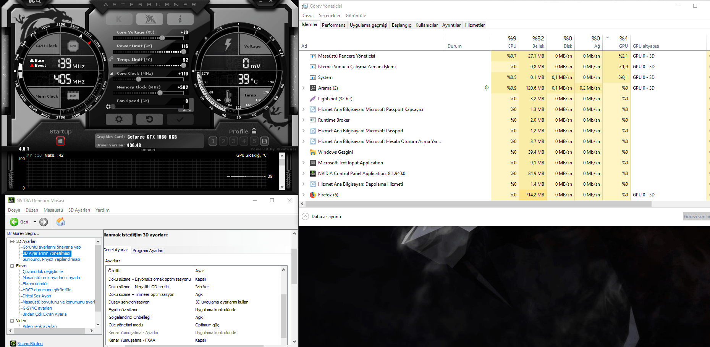Expand the Microsoft Text Input Application row
This screenshot has height=347, width=710.
pos(304,163)
